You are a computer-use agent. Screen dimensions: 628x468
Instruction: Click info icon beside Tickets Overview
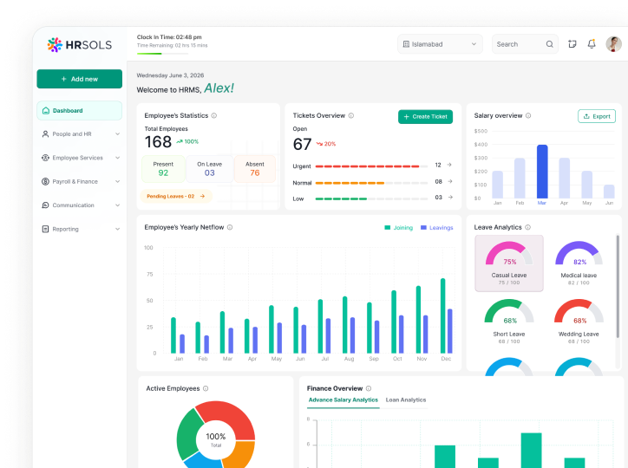[350, 115]
